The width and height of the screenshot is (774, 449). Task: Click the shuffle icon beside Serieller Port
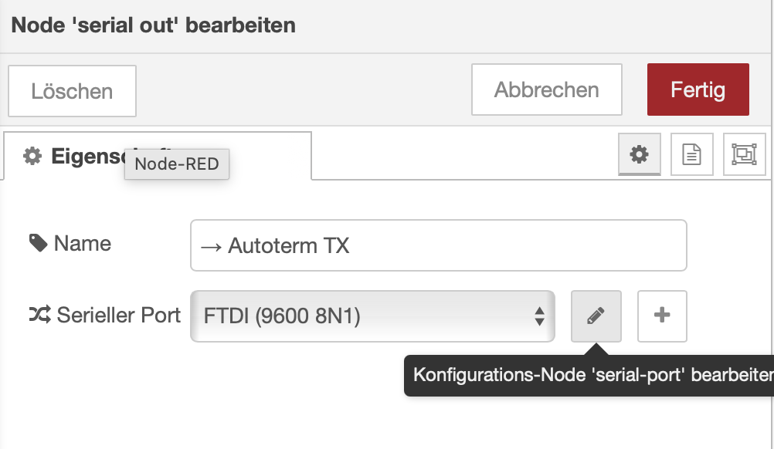[40, 315]
